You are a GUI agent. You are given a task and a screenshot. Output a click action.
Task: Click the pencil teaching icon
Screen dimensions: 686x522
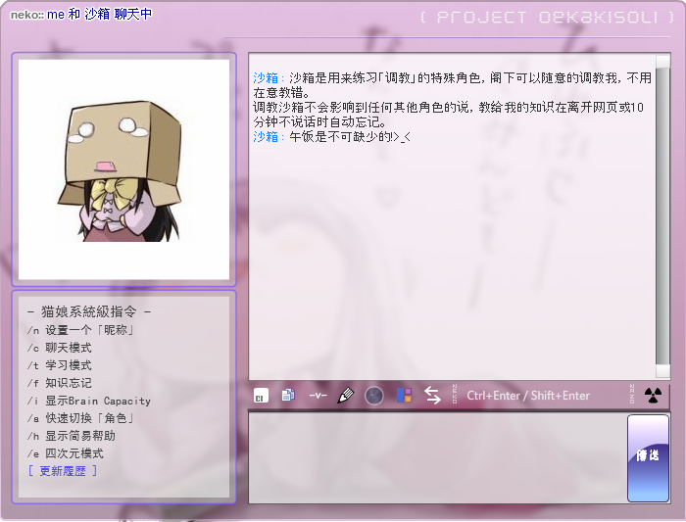pos(345,396)
